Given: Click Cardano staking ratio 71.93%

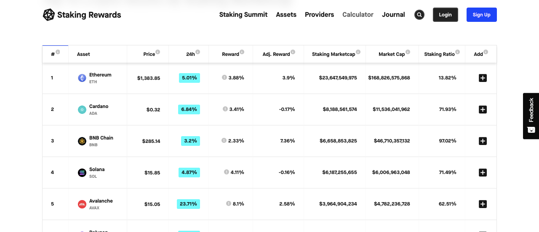Looking at the screenshot, I should [448, 109].
